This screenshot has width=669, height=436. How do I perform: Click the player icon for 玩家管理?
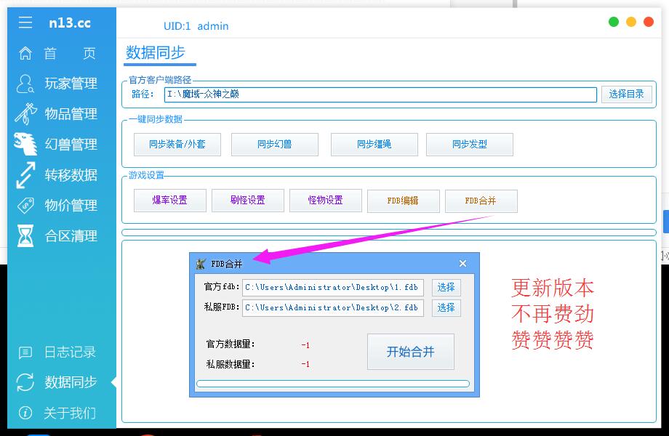click(x=25, y=84)
